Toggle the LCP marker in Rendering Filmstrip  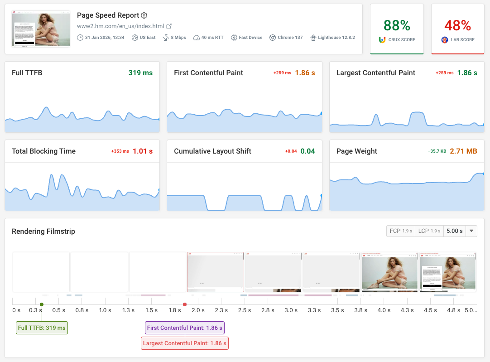tap(429, 231)
